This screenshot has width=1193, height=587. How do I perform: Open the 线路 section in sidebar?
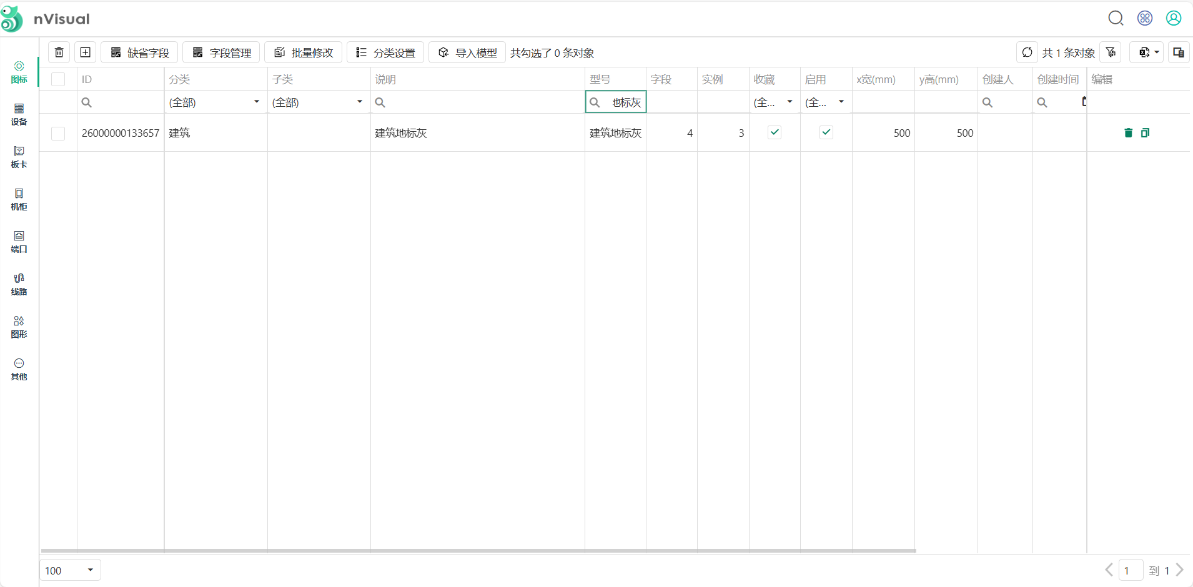pos(19,285)
